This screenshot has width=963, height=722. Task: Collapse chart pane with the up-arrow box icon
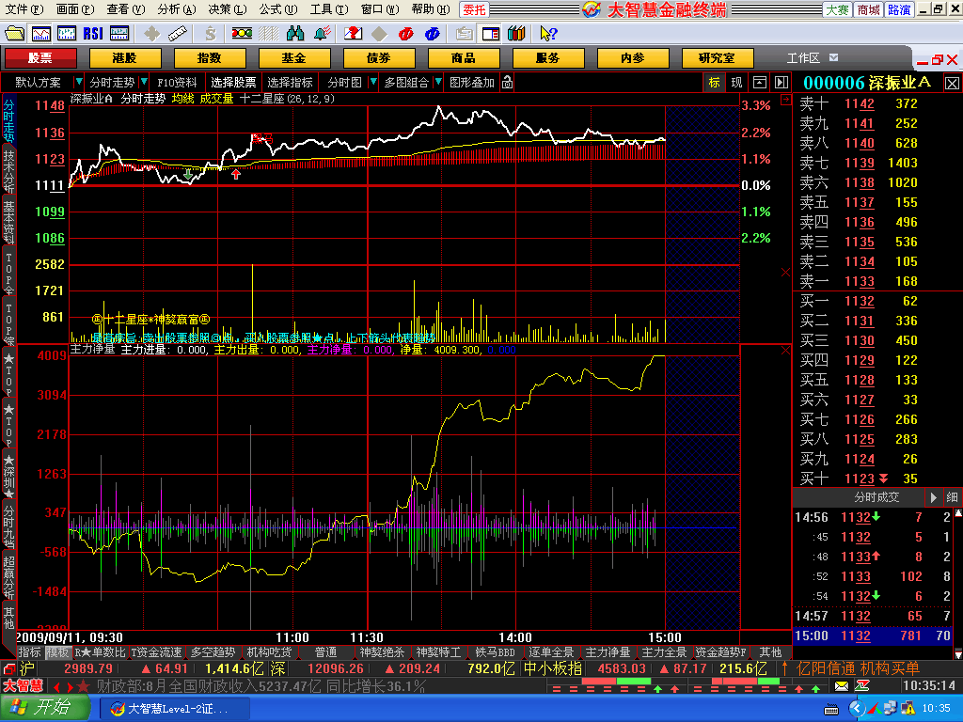(760, 83)
